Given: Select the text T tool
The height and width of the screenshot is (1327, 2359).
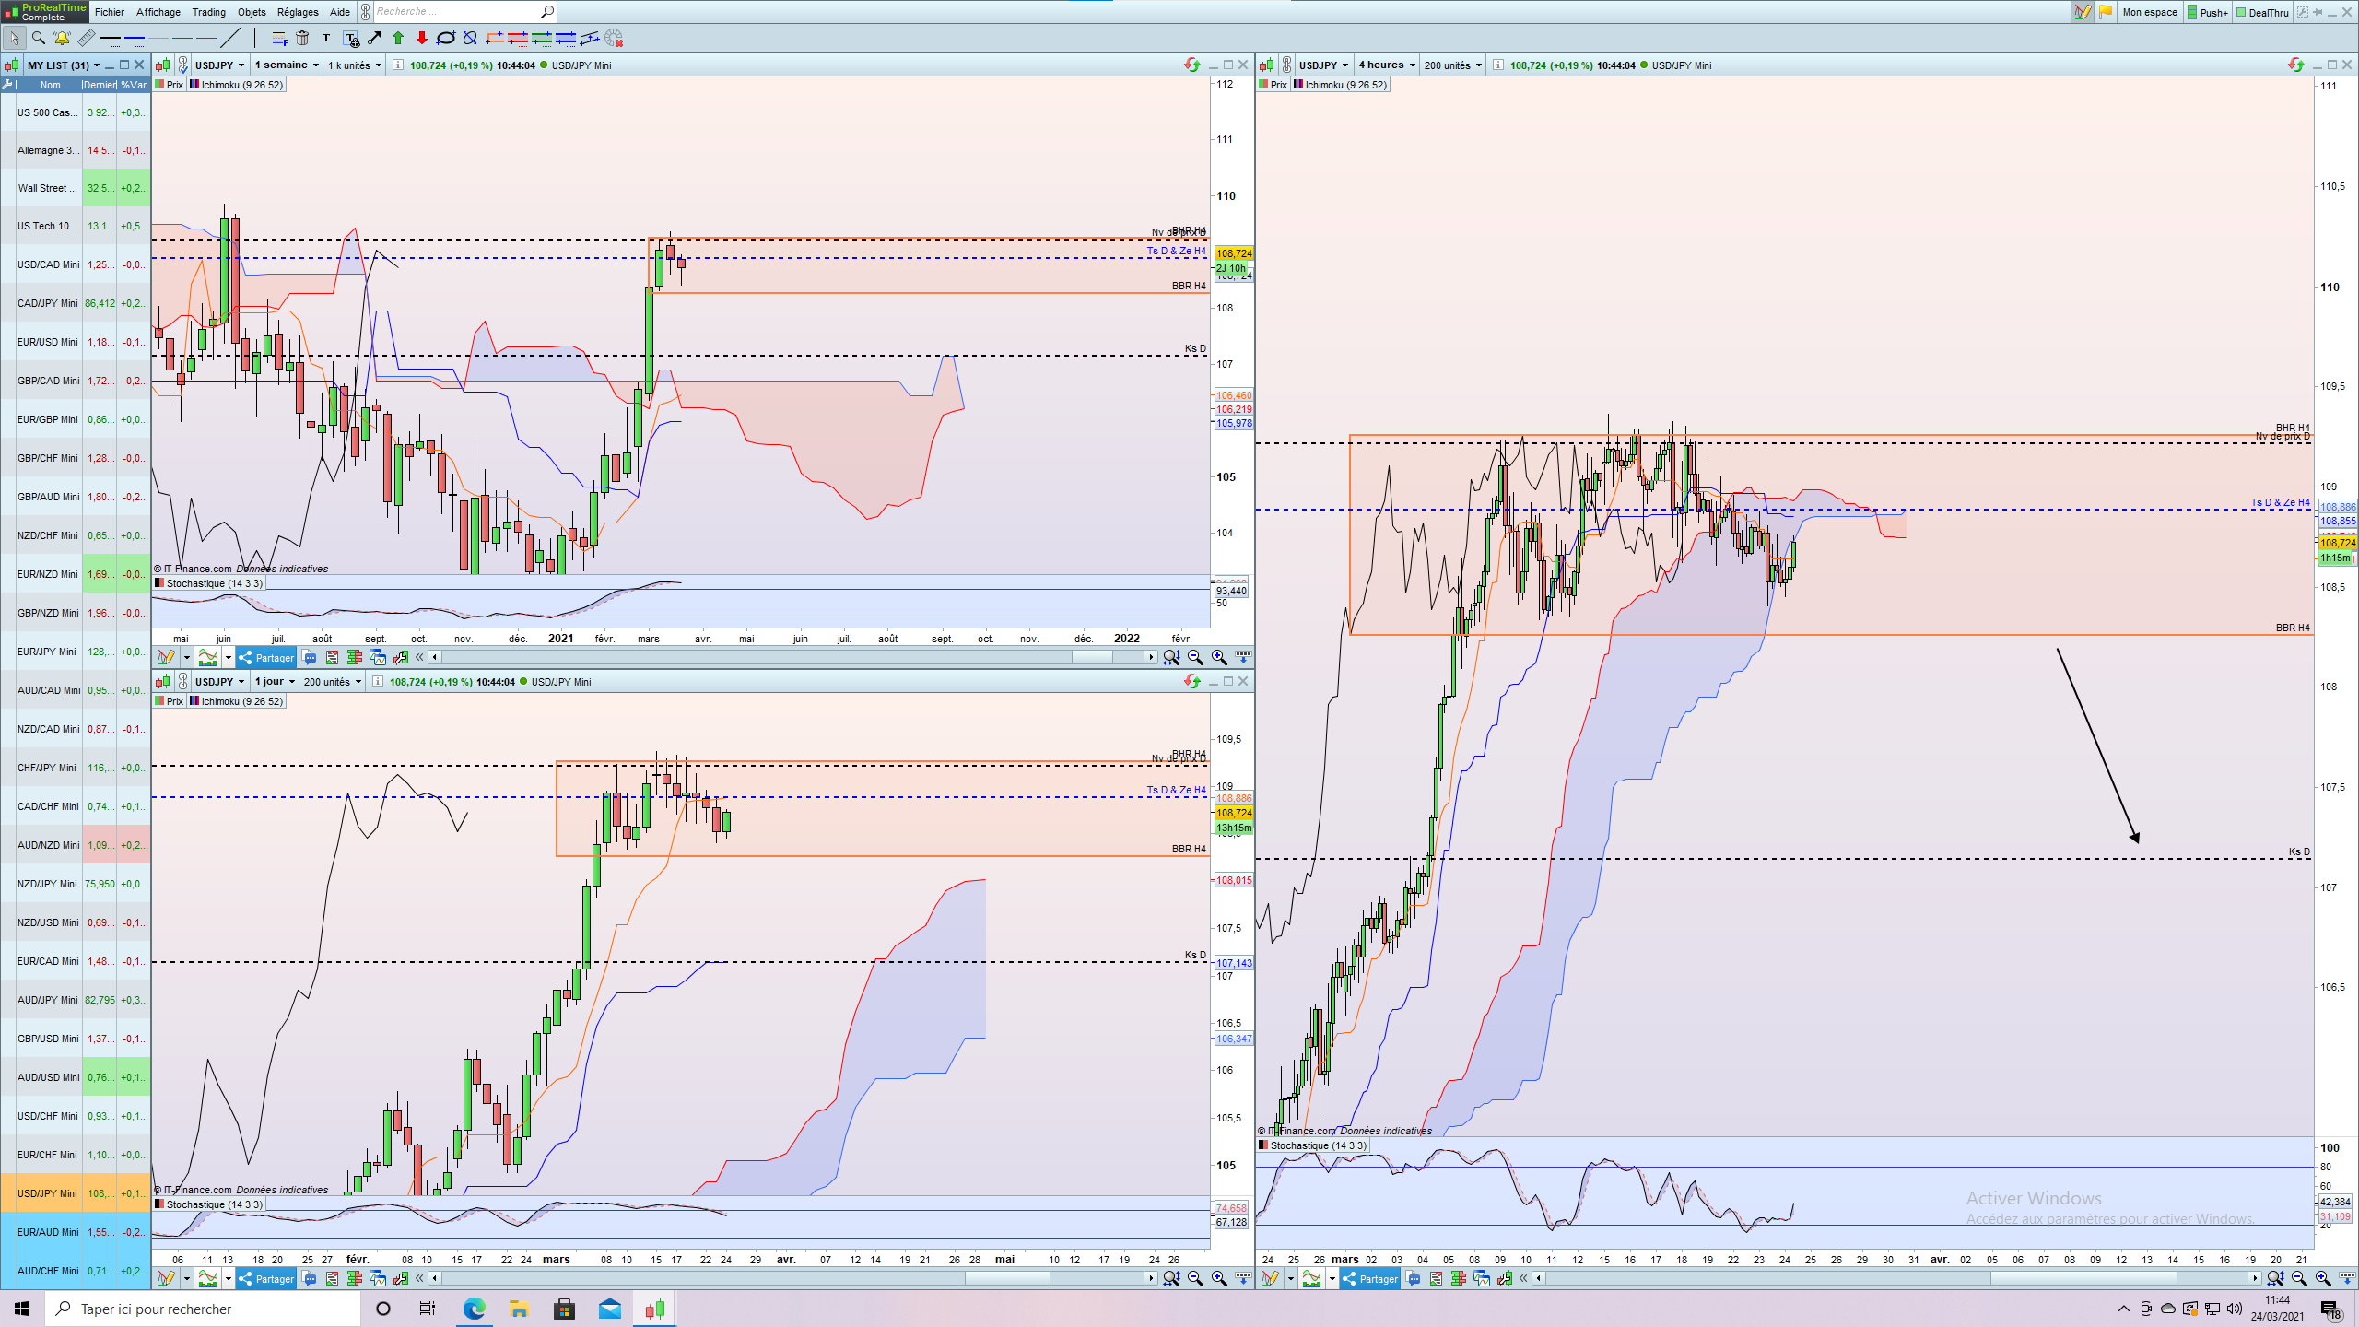Looking at the screenshot, I should [x=325, y=38].
